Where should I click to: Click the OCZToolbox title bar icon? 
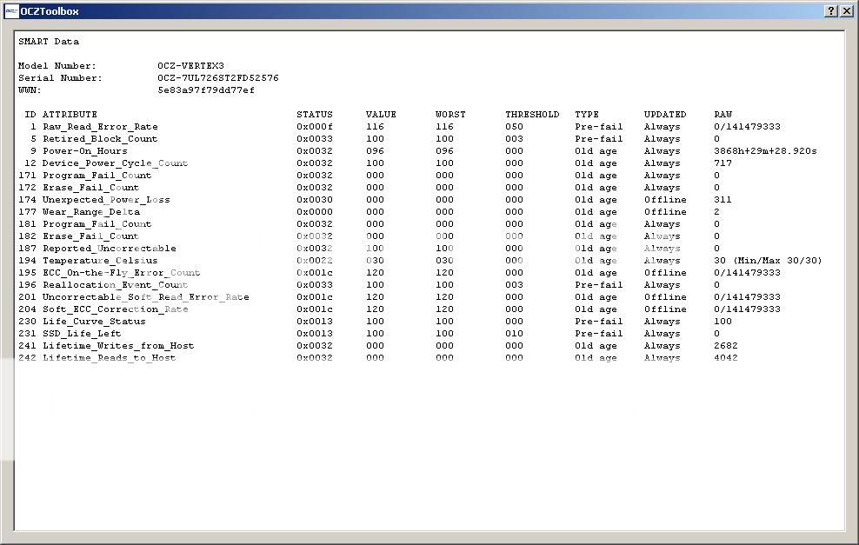pos(11,11)
